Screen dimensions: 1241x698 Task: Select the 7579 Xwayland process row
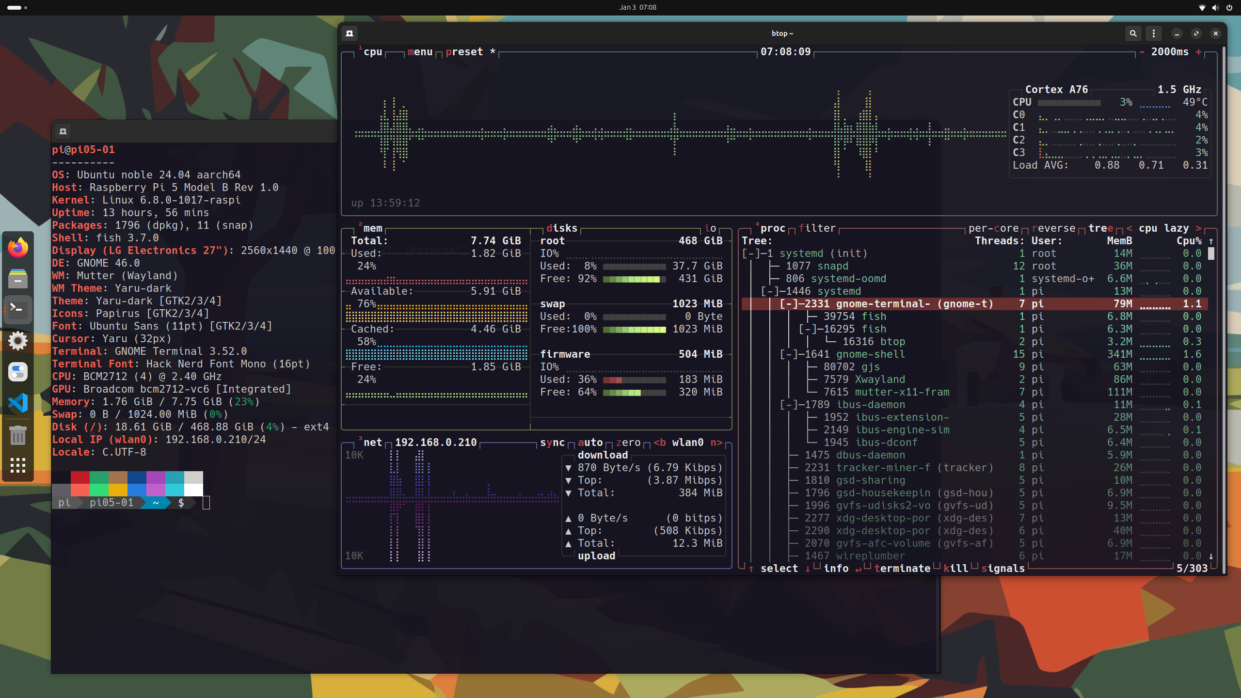click(974, 380)
